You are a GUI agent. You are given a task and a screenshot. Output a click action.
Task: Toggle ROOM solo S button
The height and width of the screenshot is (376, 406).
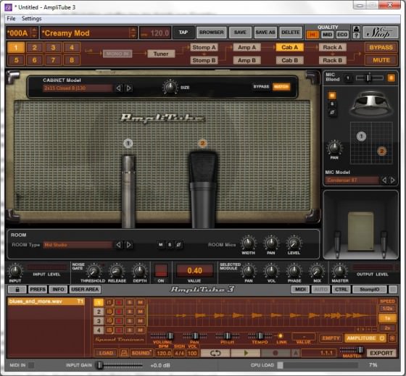170,245
